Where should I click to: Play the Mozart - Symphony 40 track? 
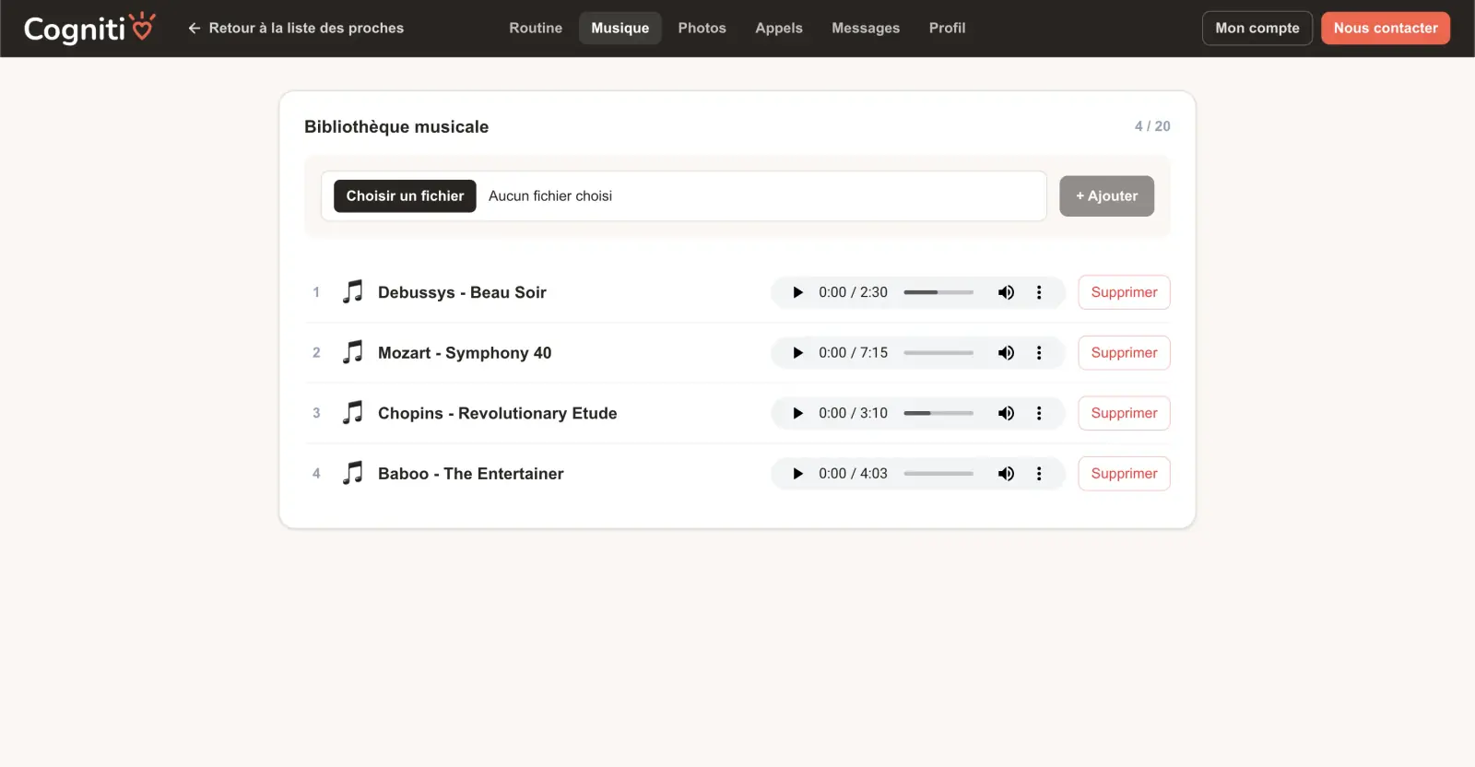point(797,353)
